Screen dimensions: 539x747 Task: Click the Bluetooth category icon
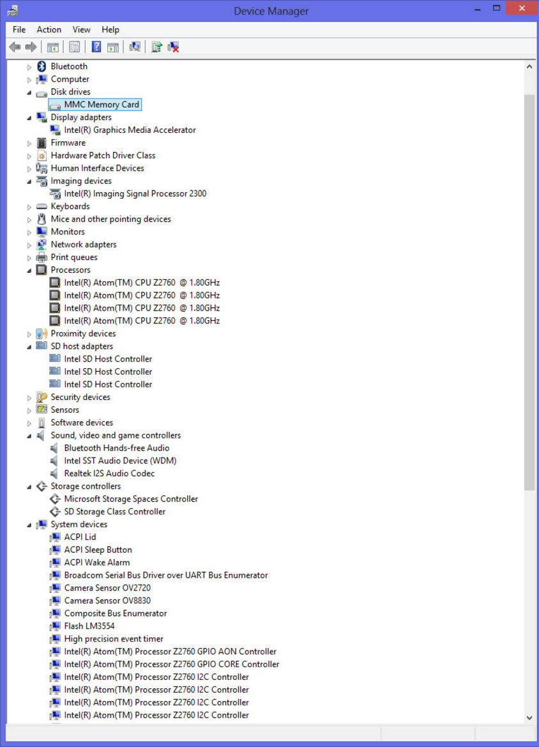coord(42,66)
